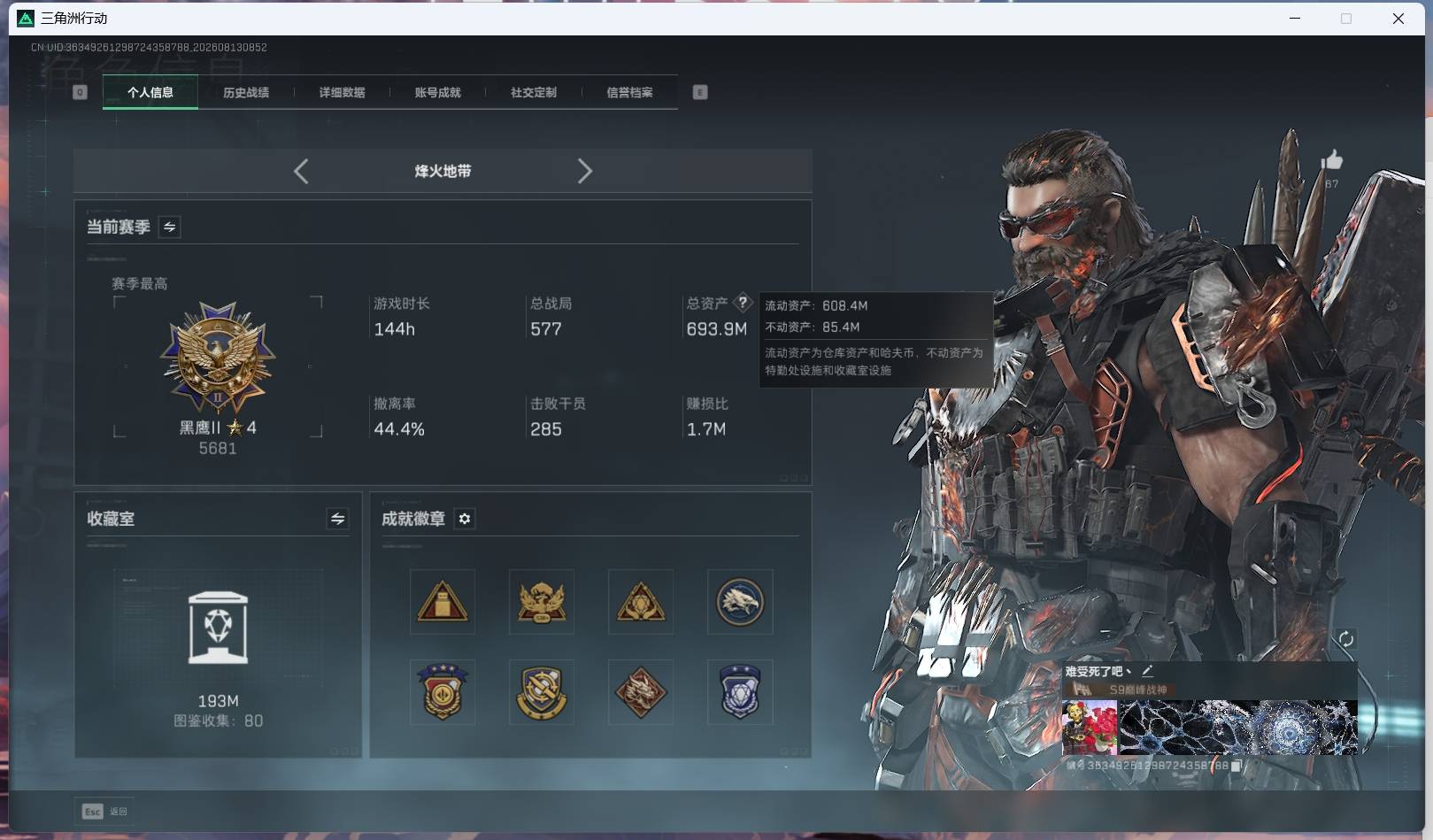
Task: Click the 赚损比 value 1.7M
Action: click(706, 429)
